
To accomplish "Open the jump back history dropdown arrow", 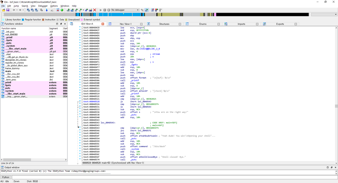I will [x=17, y=10].
